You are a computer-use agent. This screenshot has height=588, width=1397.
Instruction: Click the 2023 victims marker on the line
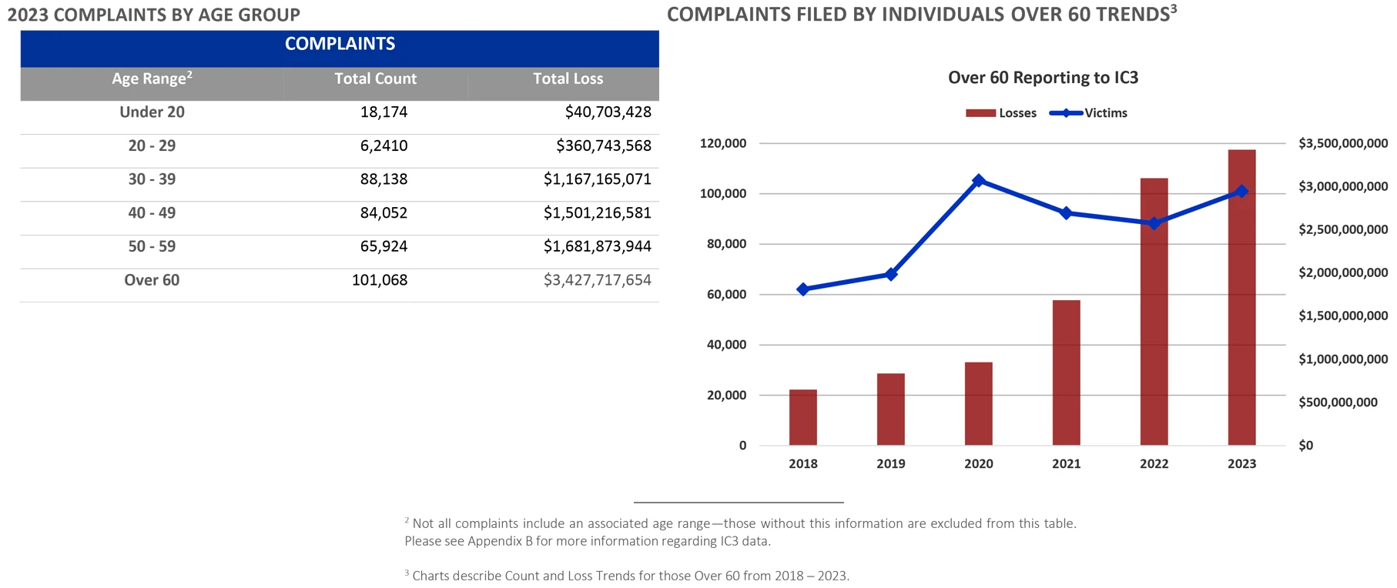point(1242,192)
